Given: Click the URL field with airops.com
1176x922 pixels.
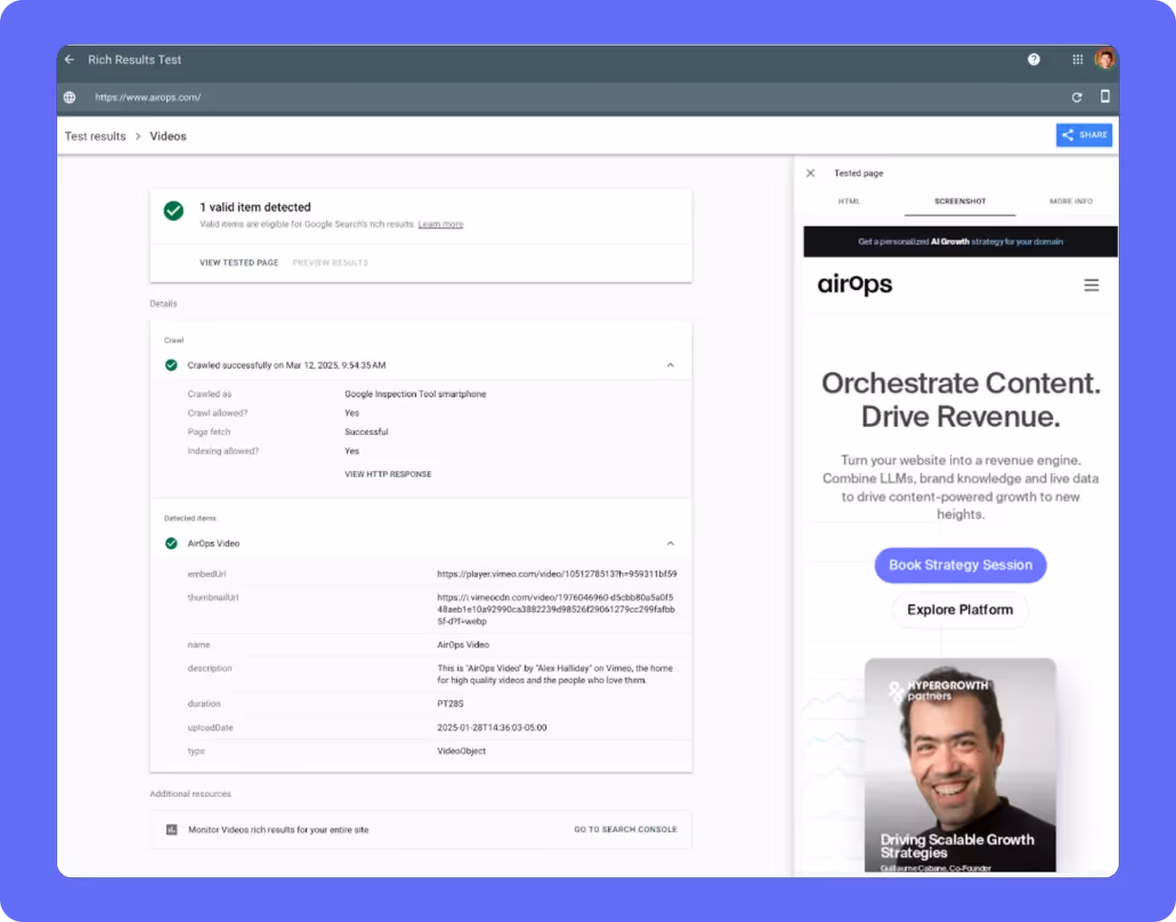Looking at the screenshot, I should (148, 97).
